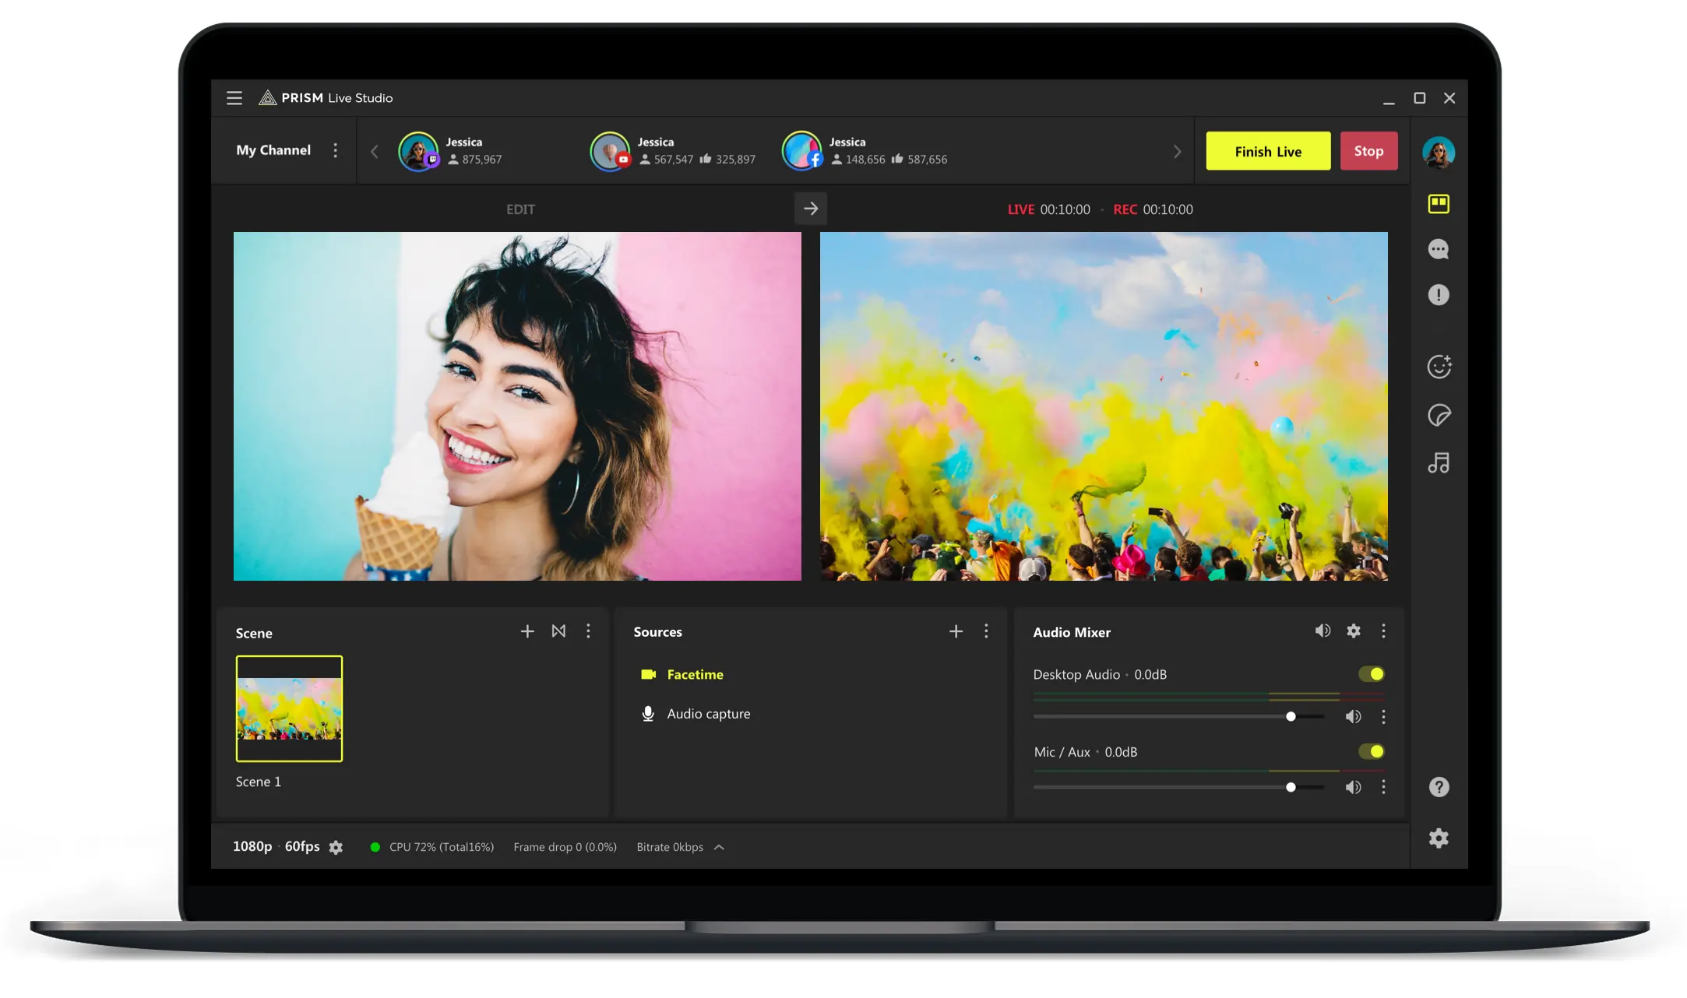
Task: Toggle the Desktop Audio switch off
Action: tap(1371, 674)
